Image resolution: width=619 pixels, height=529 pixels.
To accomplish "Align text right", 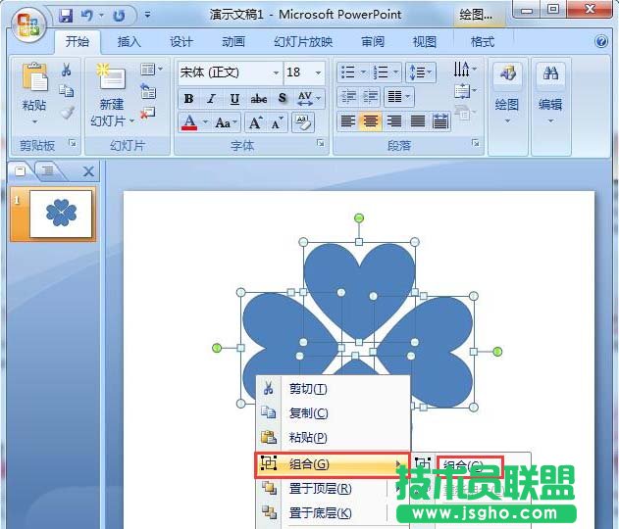I will coord(394,121).
